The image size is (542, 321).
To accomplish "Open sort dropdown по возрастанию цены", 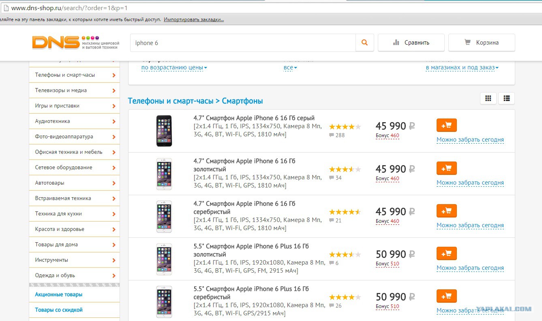I will pos(174,68).
